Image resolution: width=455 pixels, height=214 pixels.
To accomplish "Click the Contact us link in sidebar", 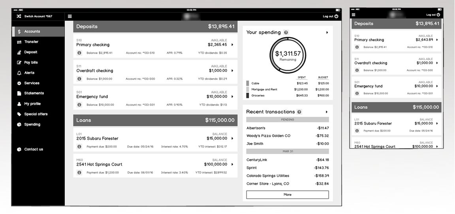I will [x=34, y=149].
